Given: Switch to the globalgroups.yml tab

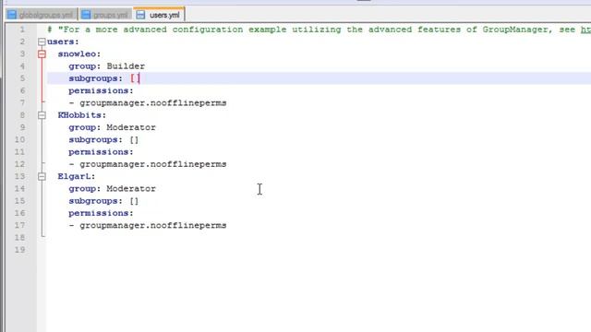Looking at the screenshot, I should pos(42,15).
